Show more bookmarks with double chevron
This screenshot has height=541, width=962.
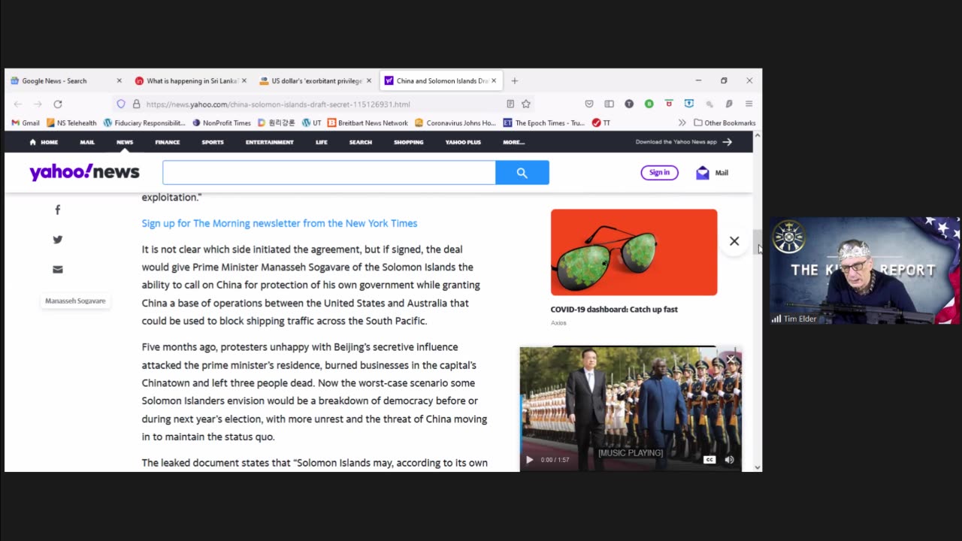682,122
